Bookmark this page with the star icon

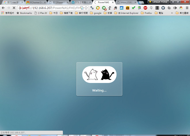pyautogui.click(x=86, y=8)
